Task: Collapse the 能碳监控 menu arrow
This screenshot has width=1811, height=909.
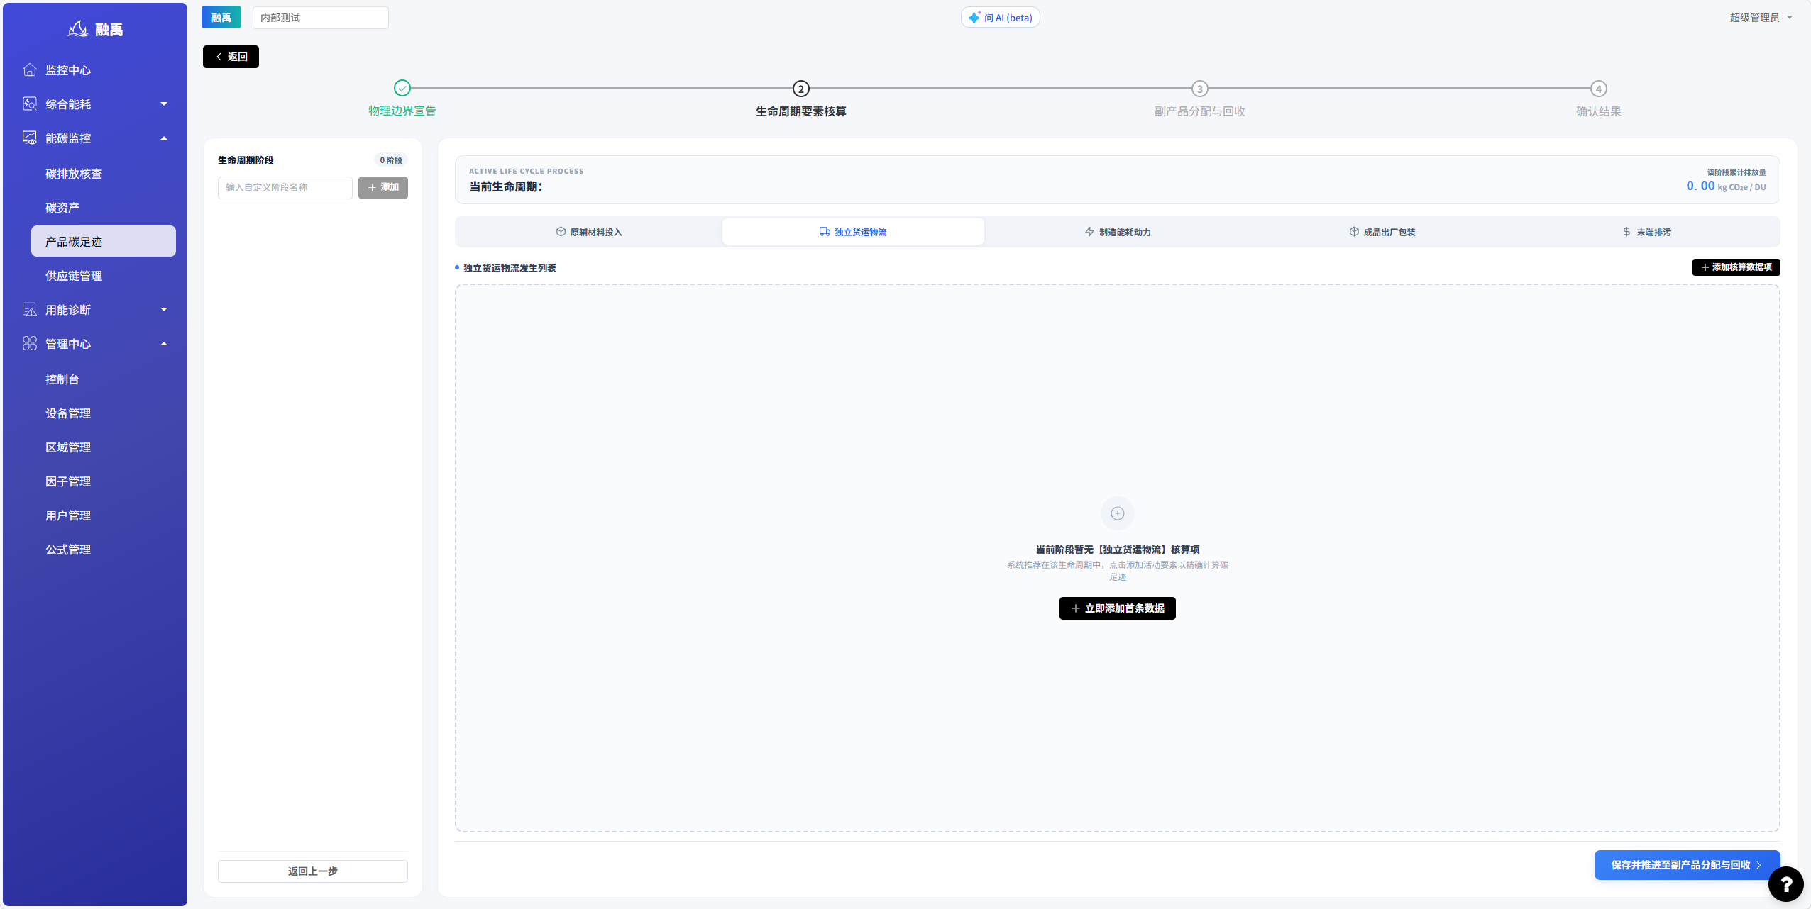Action: [164, 138]
